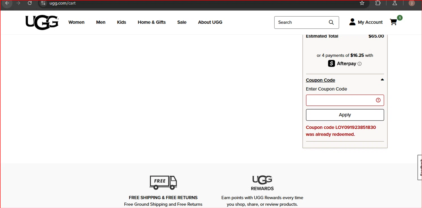Viewport: 422px width, 208px height.
Task: Open the Feedback side tab
Action: [x=420, y=167]
